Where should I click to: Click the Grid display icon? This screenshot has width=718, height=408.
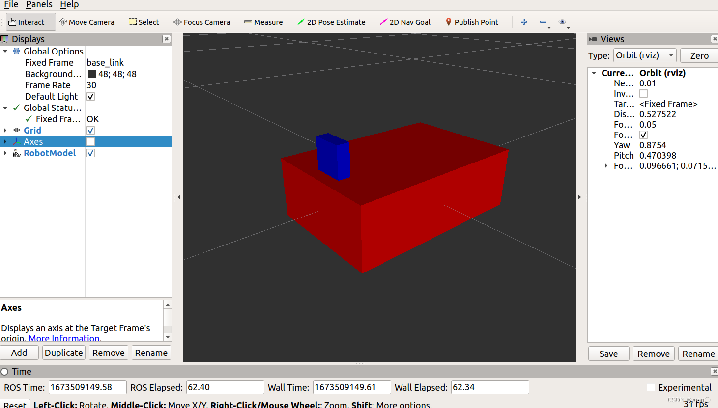click(17, 130)
